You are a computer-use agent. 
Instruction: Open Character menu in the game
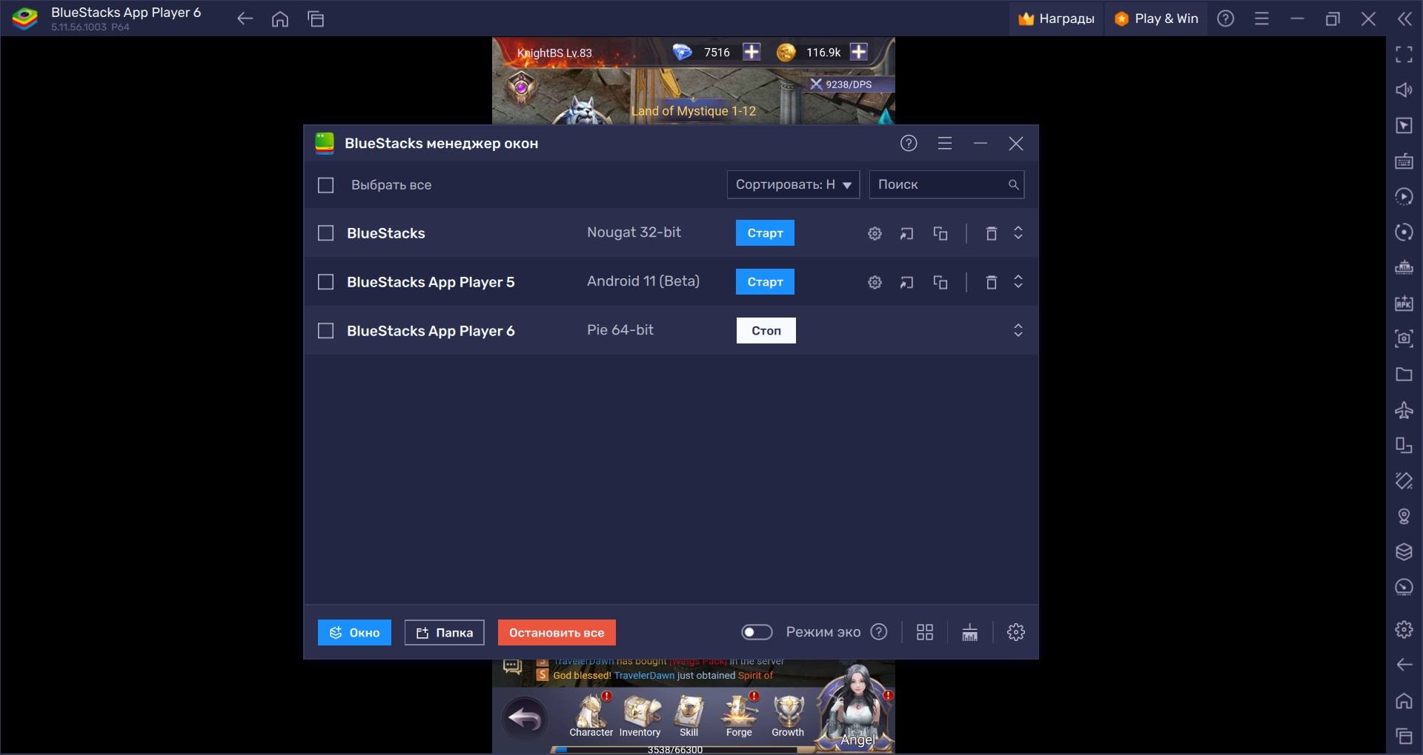591,717
